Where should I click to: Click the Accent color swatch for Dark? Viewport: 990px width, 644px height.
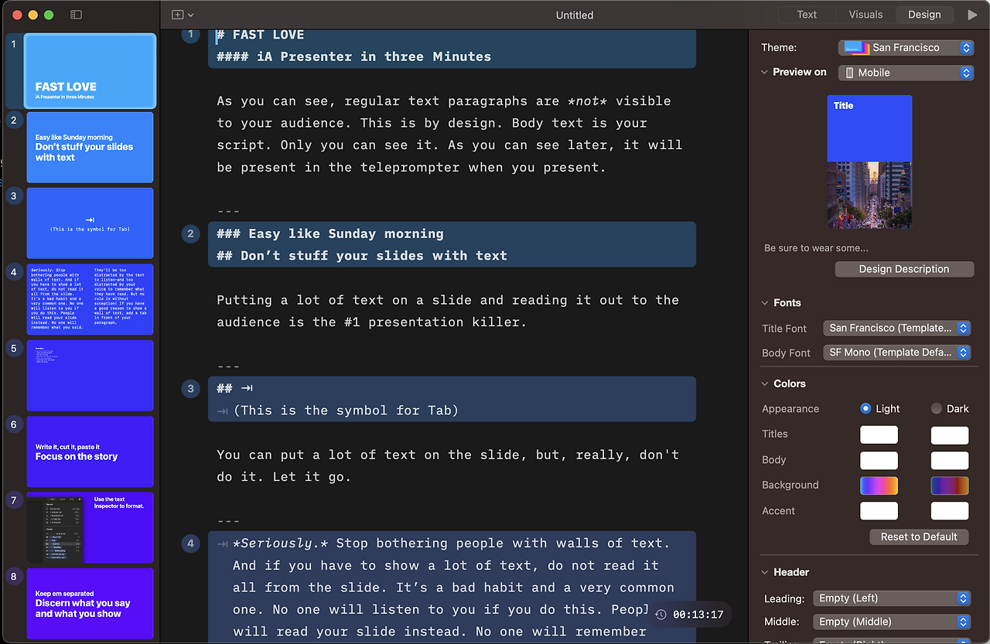(950, 511)
